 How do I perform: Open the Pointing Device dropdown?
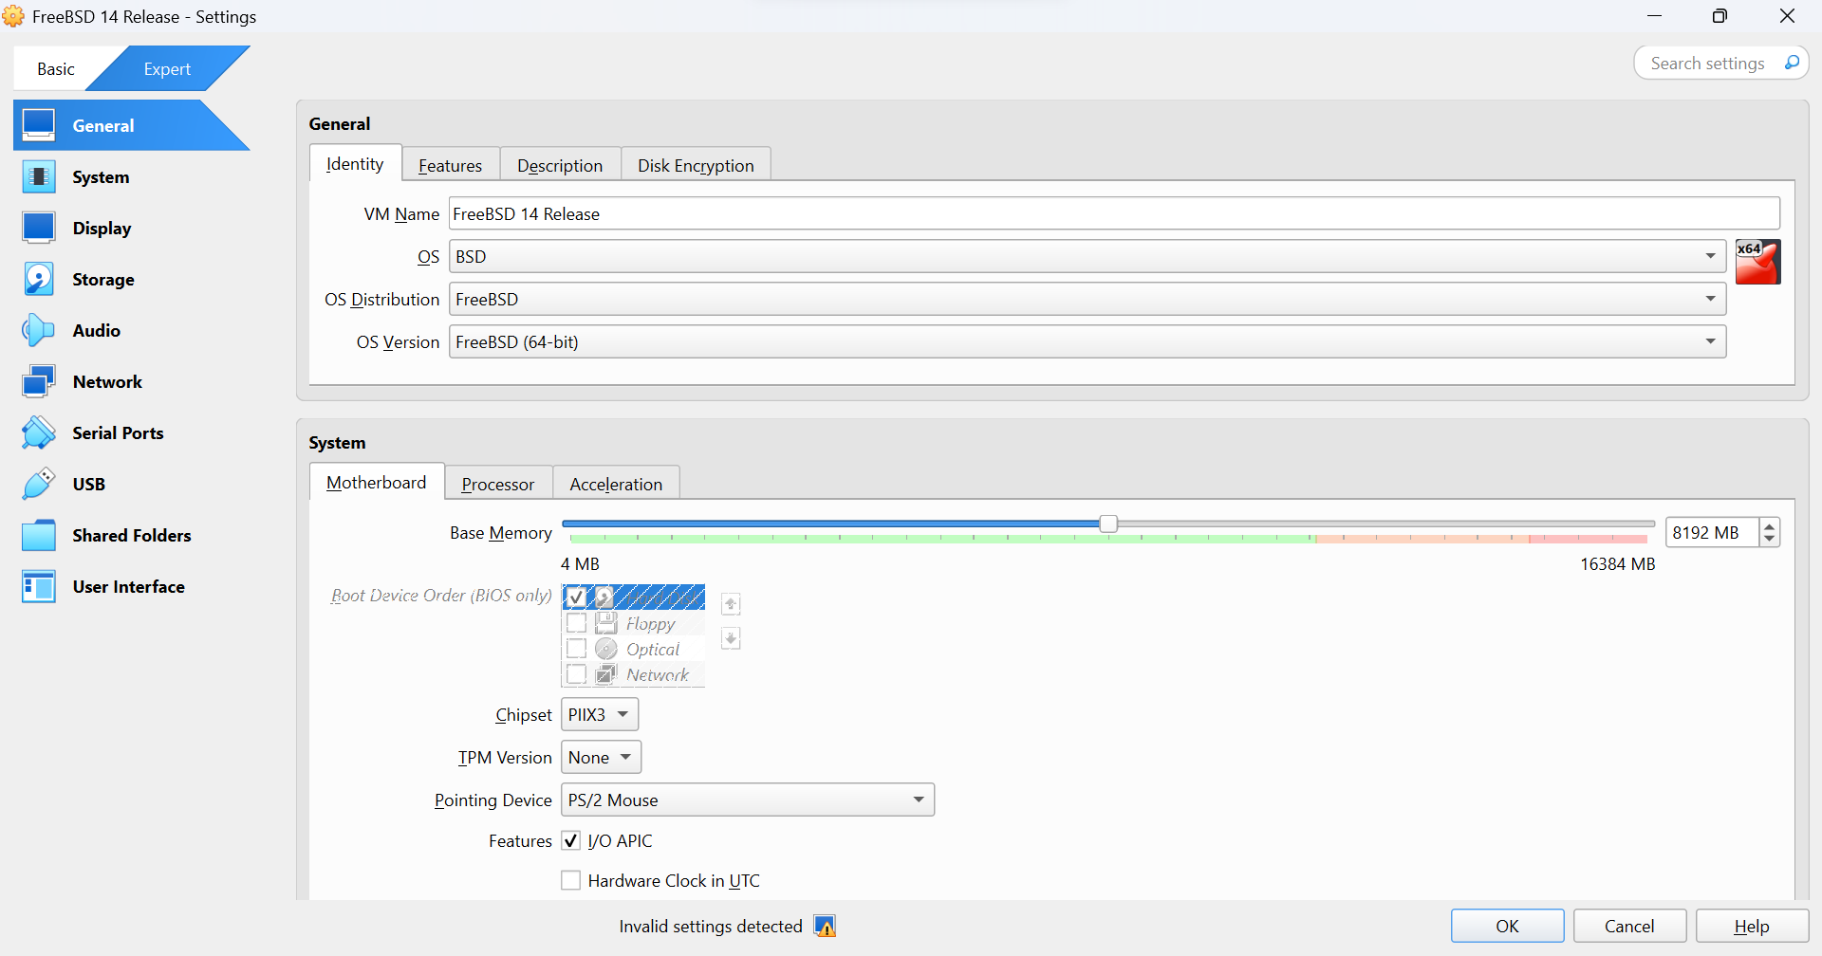tap(748, 800)
